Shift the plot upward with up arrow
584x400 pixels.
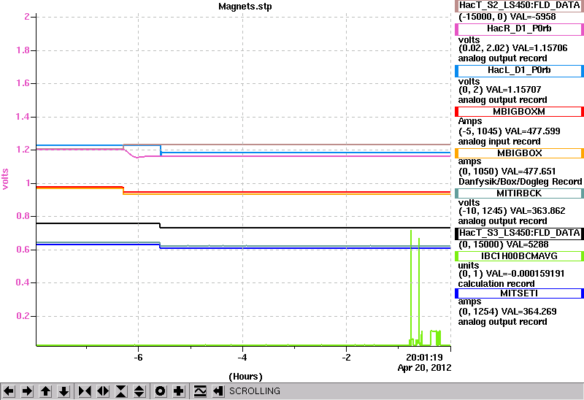click(45, 391)
